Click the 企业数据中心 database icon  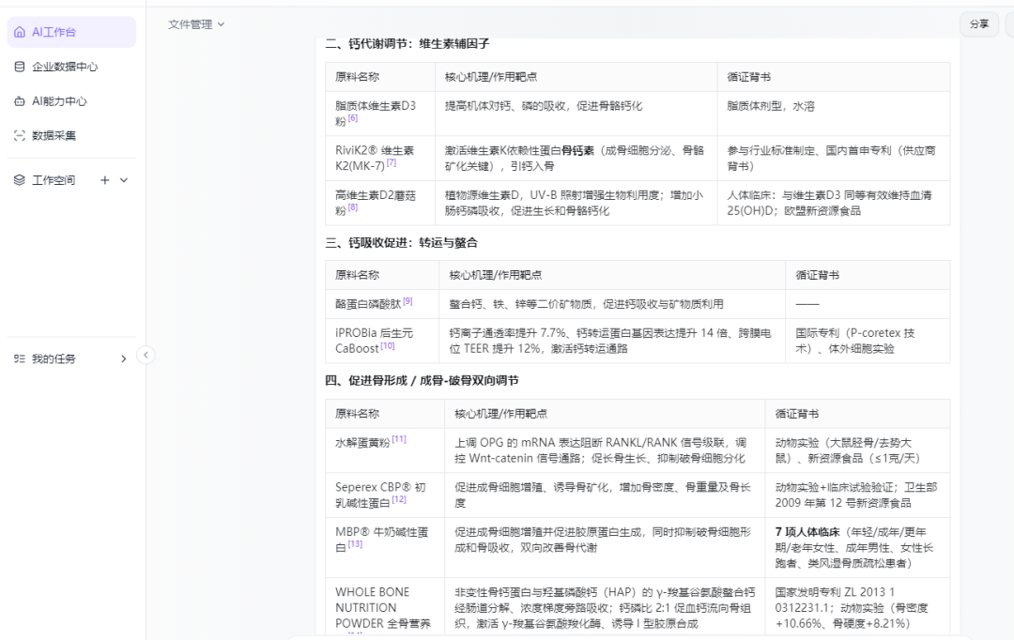[20, 67]
